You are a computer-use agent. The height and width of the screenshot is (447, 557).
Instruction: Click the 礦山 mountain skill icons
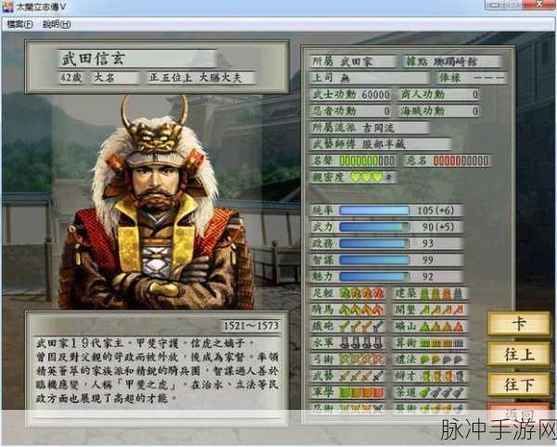pyautogui.click(x=442, y=326)
